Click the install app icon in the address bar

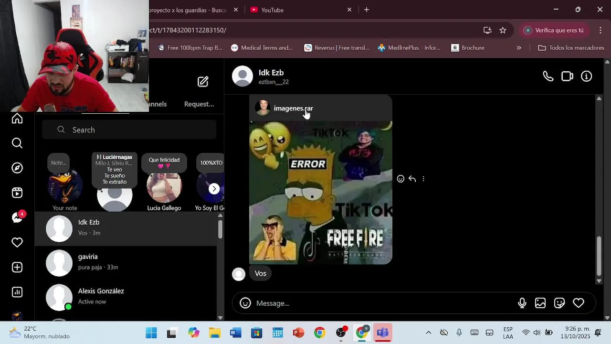tap(487, 30)
